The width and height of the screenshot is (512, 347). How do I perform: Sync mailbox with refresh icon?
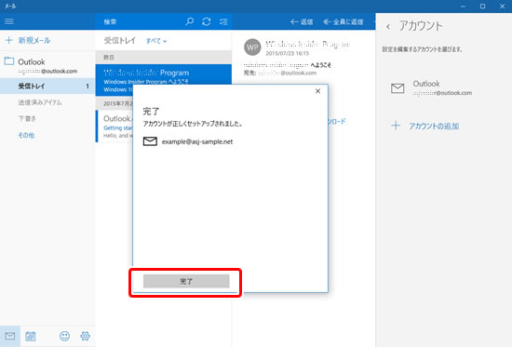coord(207,21)
